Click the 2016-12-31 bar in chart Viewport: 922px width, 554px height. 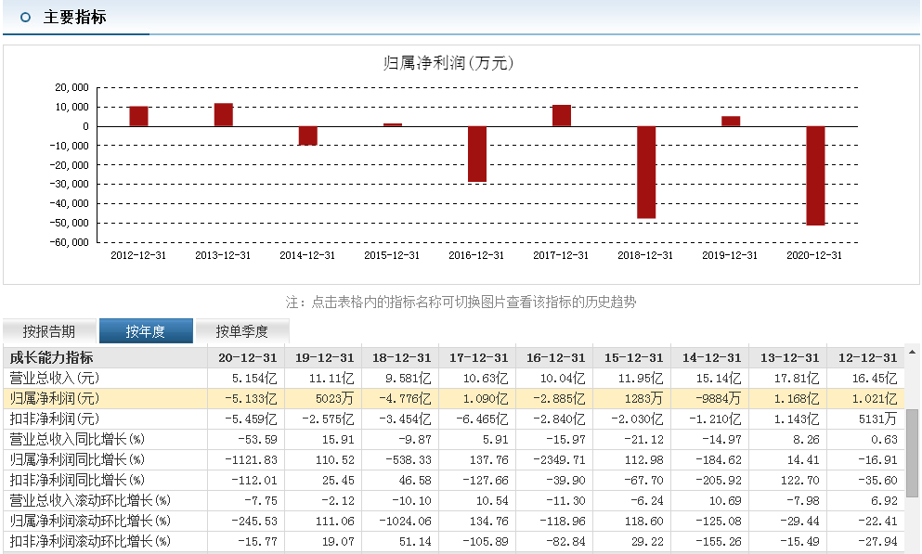coord(477,153)
